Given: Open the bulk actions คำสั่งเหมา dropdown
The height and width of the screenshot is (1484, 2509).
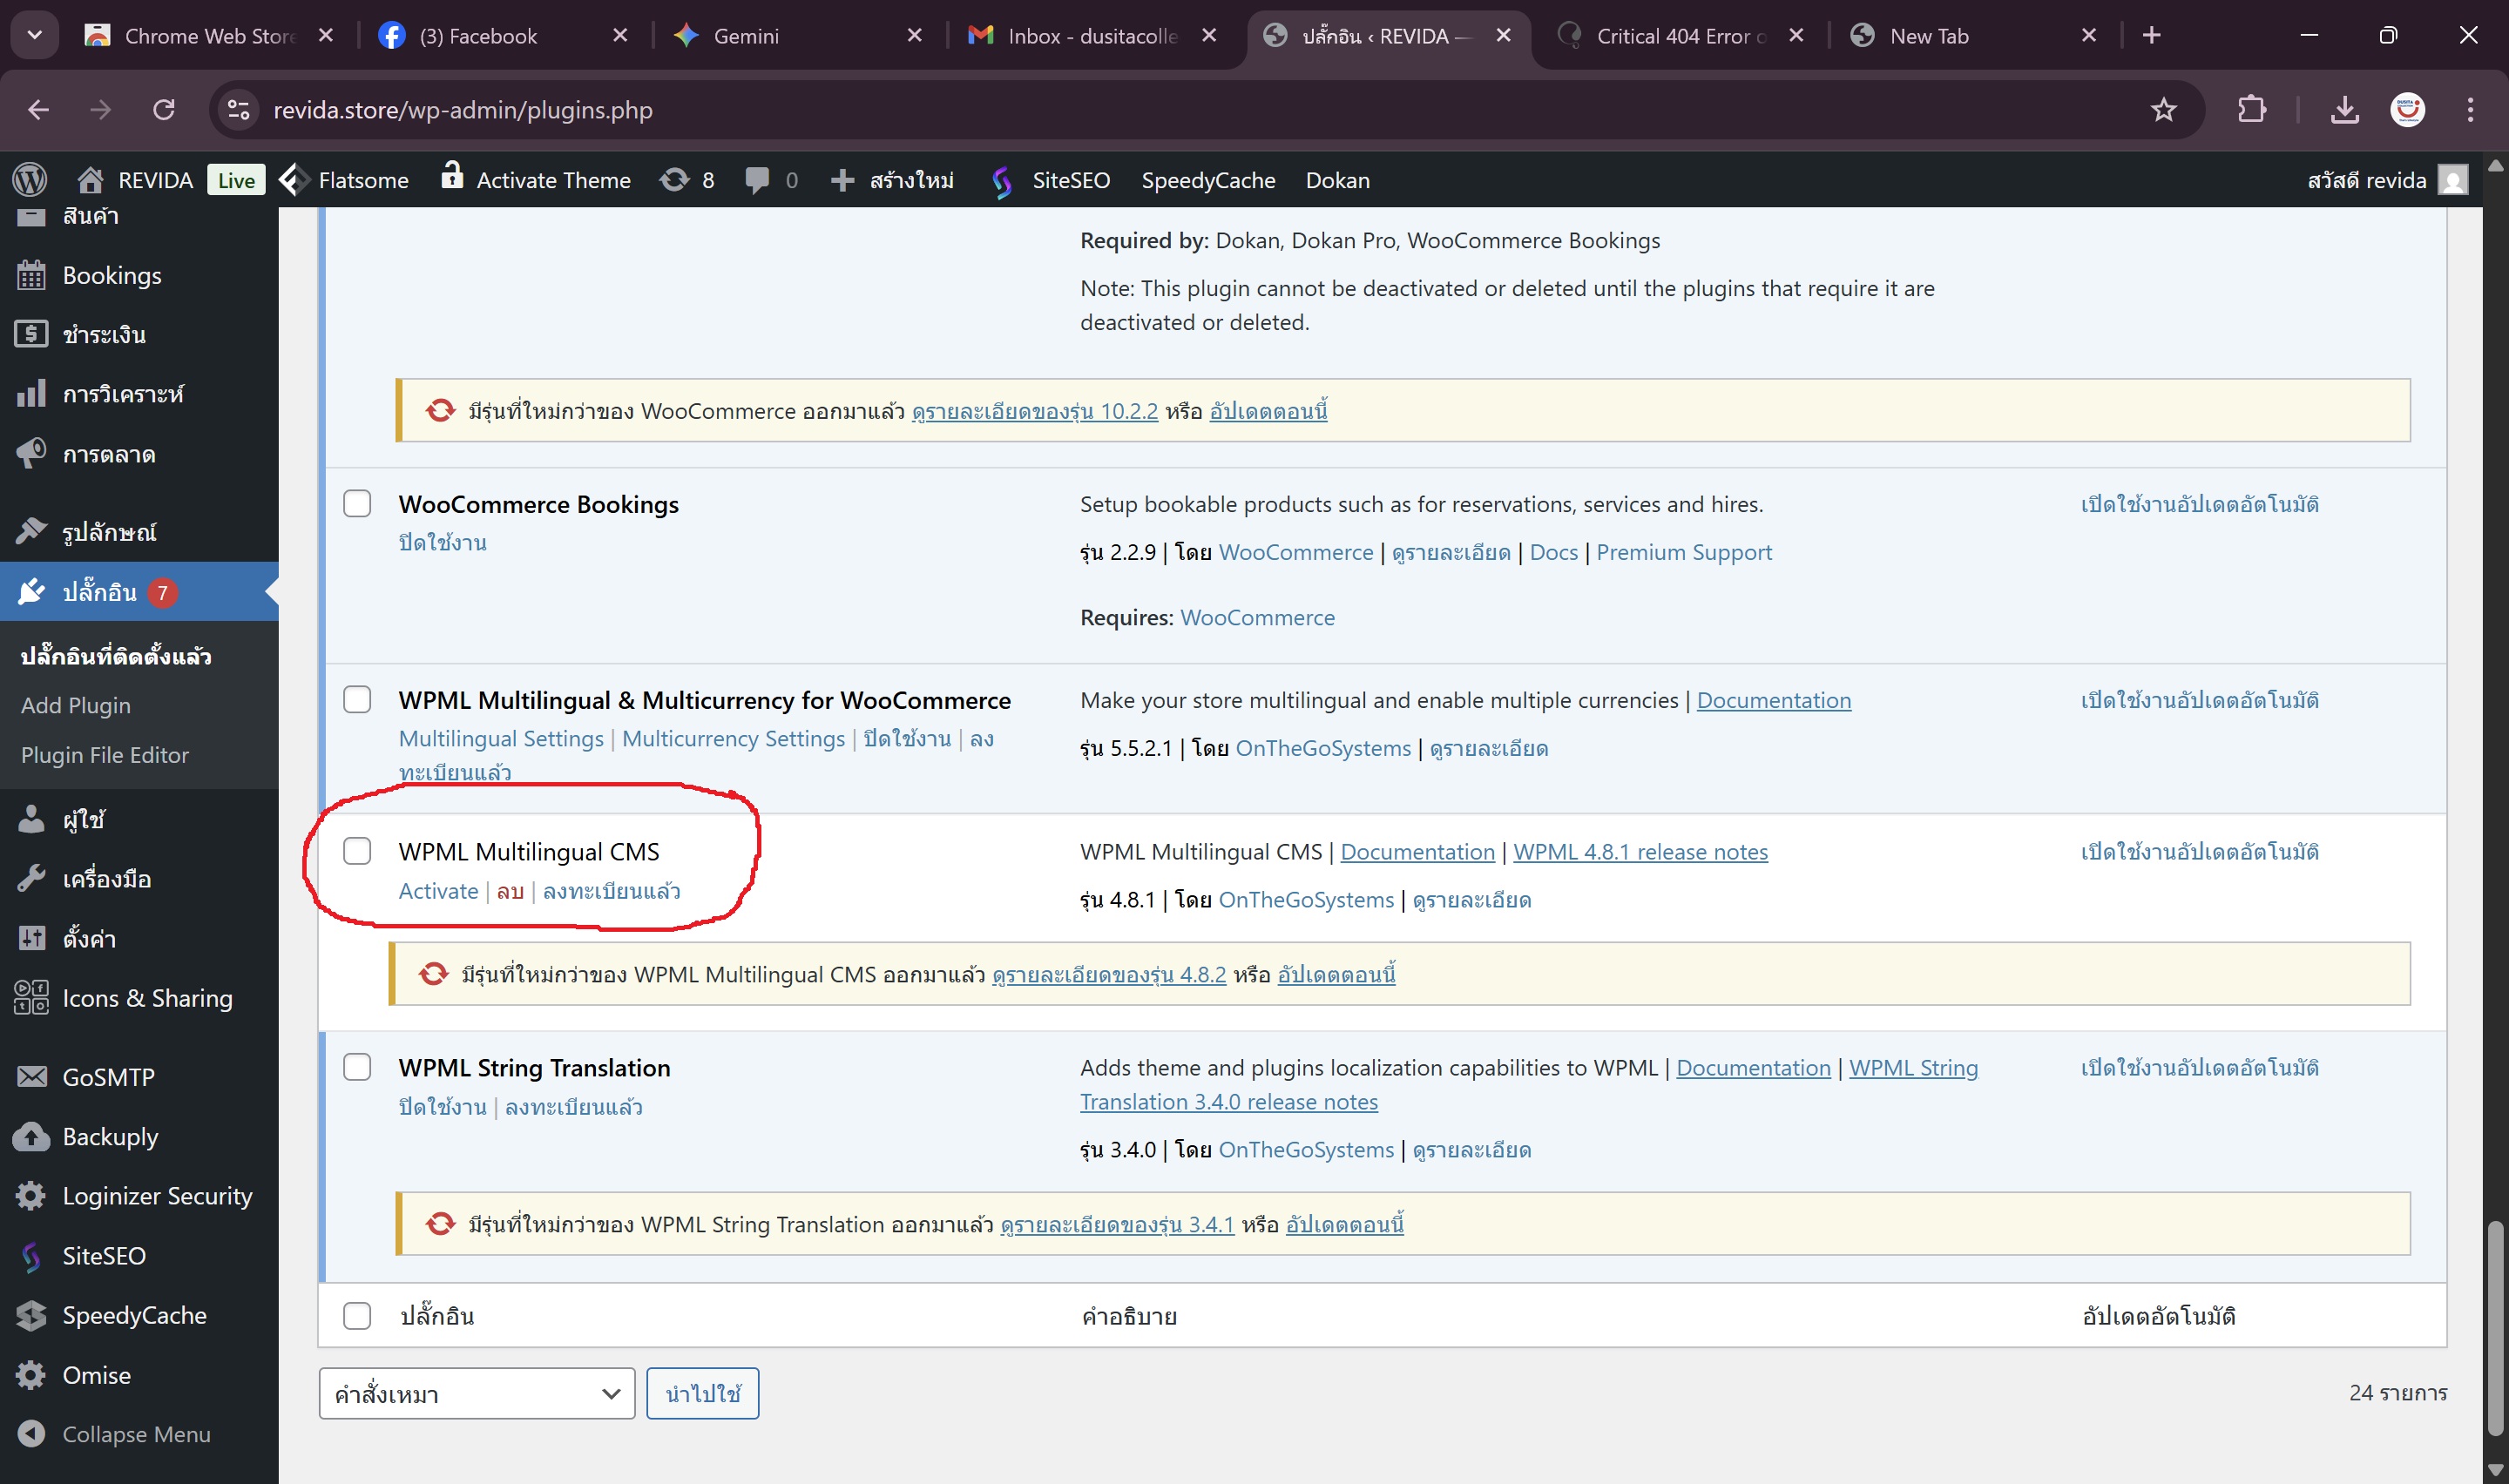Looking at the screenshot, I should (x=476, y=1393).
